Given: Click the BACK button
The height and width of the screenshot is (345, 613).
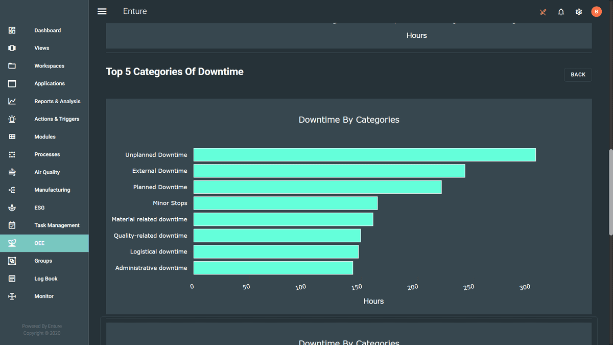Looking at the screenshot, I should 577,74.
